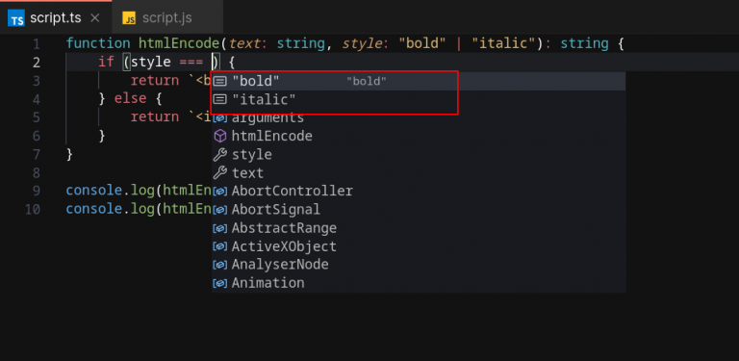
Task: Click the JS file icon on script.js tab
Action: coord(129,18)
